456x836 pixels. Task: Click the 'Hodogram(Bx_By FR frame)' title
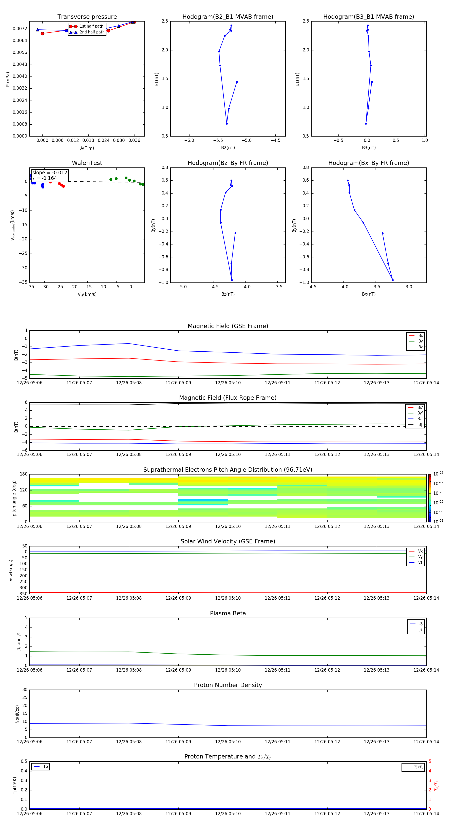pyautogui.click(x=369, y=163)
